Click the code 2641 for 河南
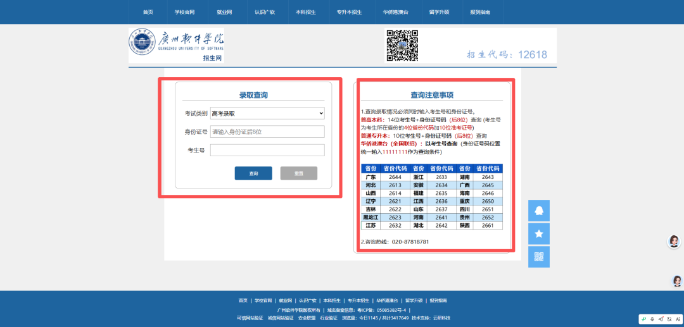Viewport: 684px width, 327px height. coord(441,218)
